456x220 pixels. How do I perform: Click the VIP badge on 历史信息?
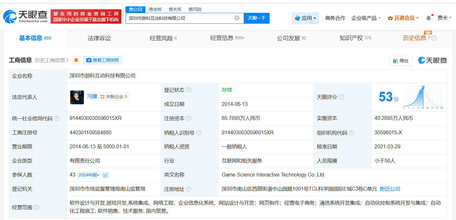pos(428,33)
